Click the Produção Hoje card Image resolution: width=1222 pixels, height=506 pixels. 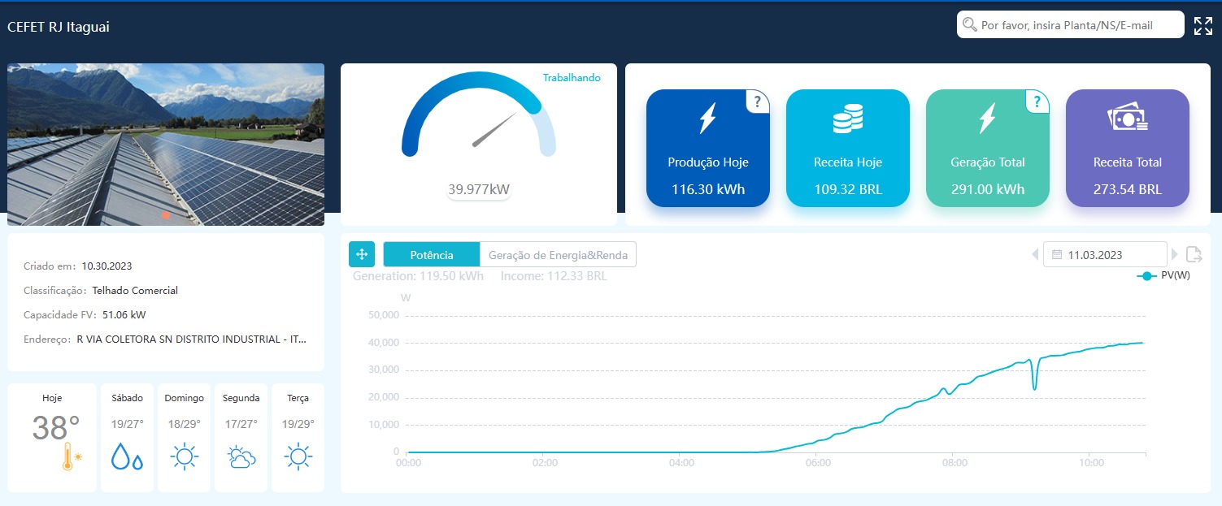707,149
